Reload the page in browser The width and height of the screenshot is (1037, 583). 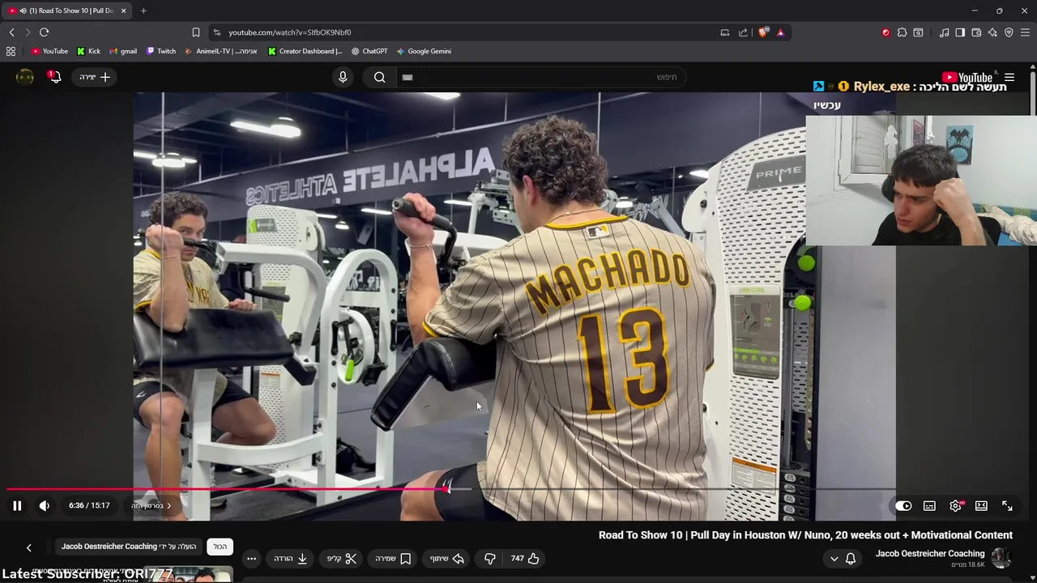coord(44,32)
